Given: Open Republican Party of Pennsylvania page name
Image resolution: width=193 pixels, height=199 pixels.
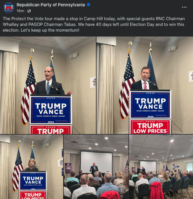Looking at the screenshot, I should pyautogui.click(x=51, y=5).
